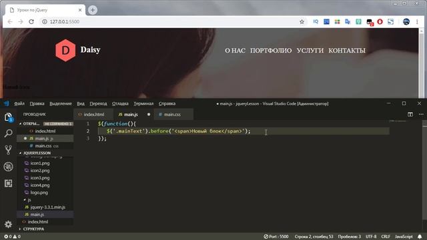Change language mode via JavaScript status item
427x240 pixels.
[x=404, y=237]
